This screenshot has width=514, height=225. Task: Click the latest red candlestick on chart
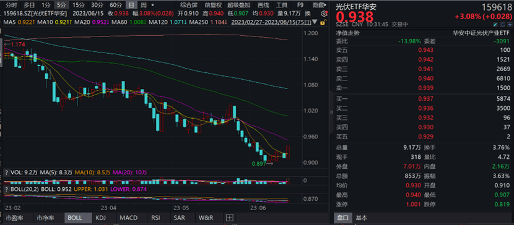(288, 152)
